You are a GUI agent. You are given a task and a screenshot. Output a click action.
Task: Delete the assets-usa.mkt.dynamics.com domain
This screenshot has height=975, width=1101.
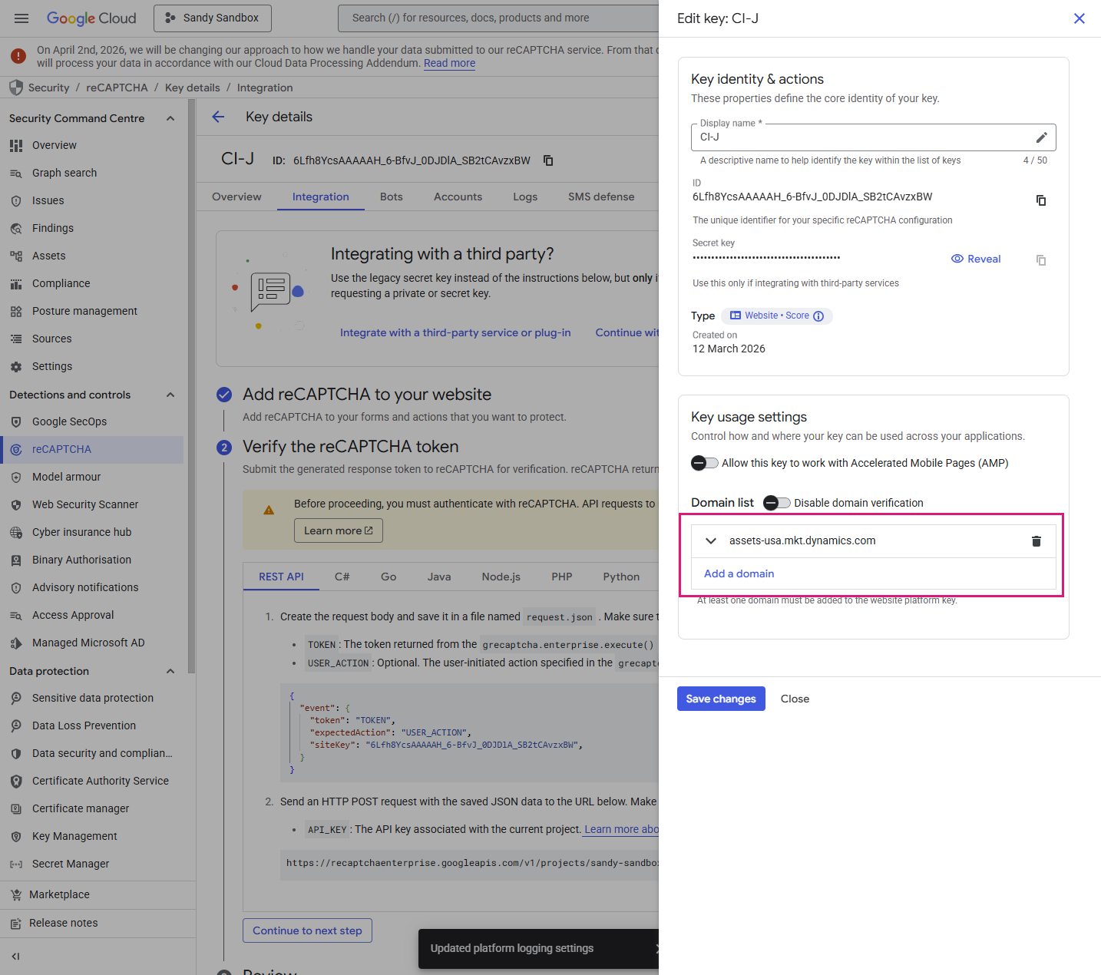pyautogui.click(x=1036, y=541)
